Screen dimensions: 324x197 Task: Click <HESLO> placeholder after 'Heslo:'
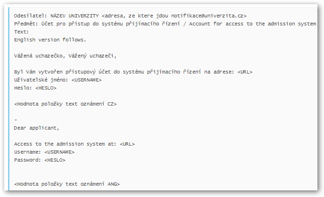46,88
